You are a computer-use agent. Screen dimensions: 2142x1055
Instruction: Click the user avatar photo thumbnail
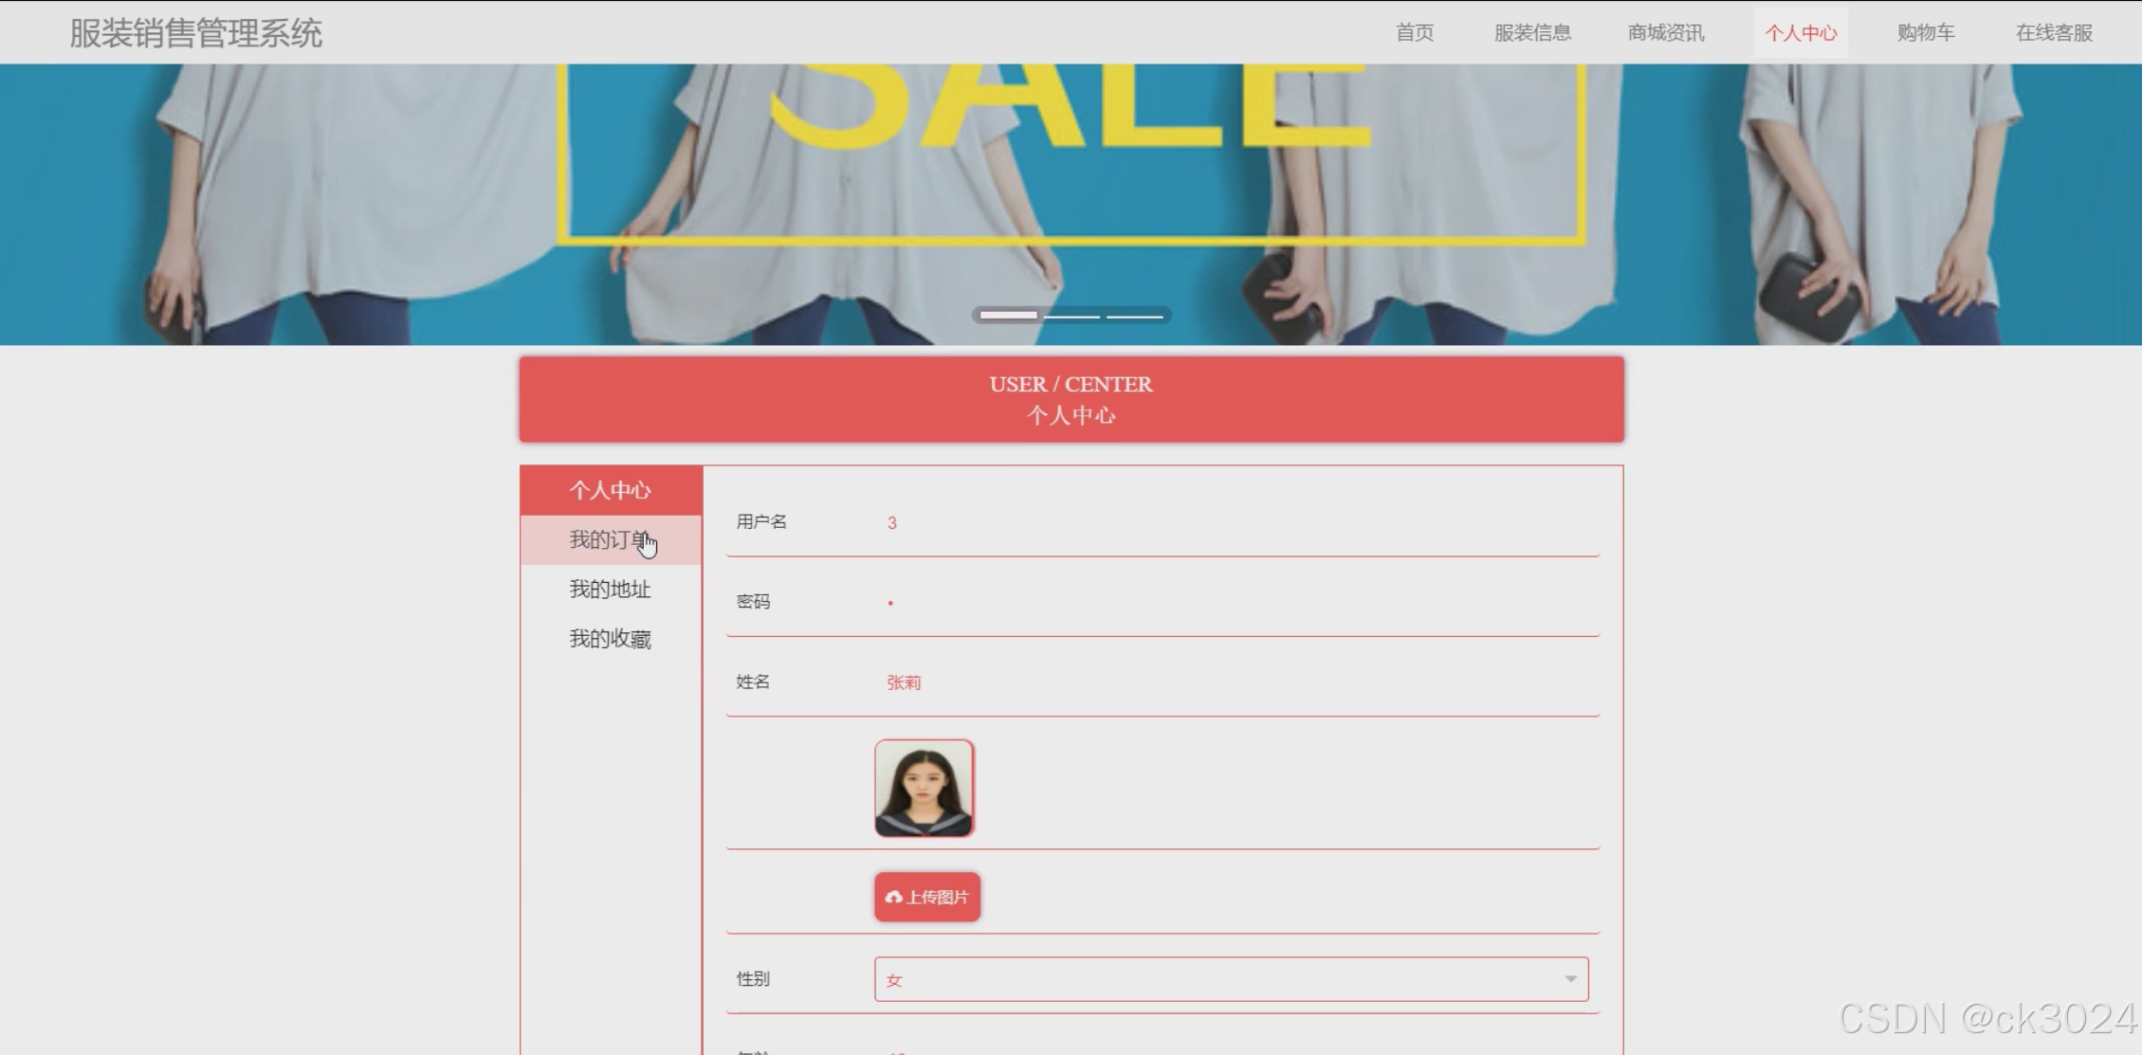click(924, 788)
